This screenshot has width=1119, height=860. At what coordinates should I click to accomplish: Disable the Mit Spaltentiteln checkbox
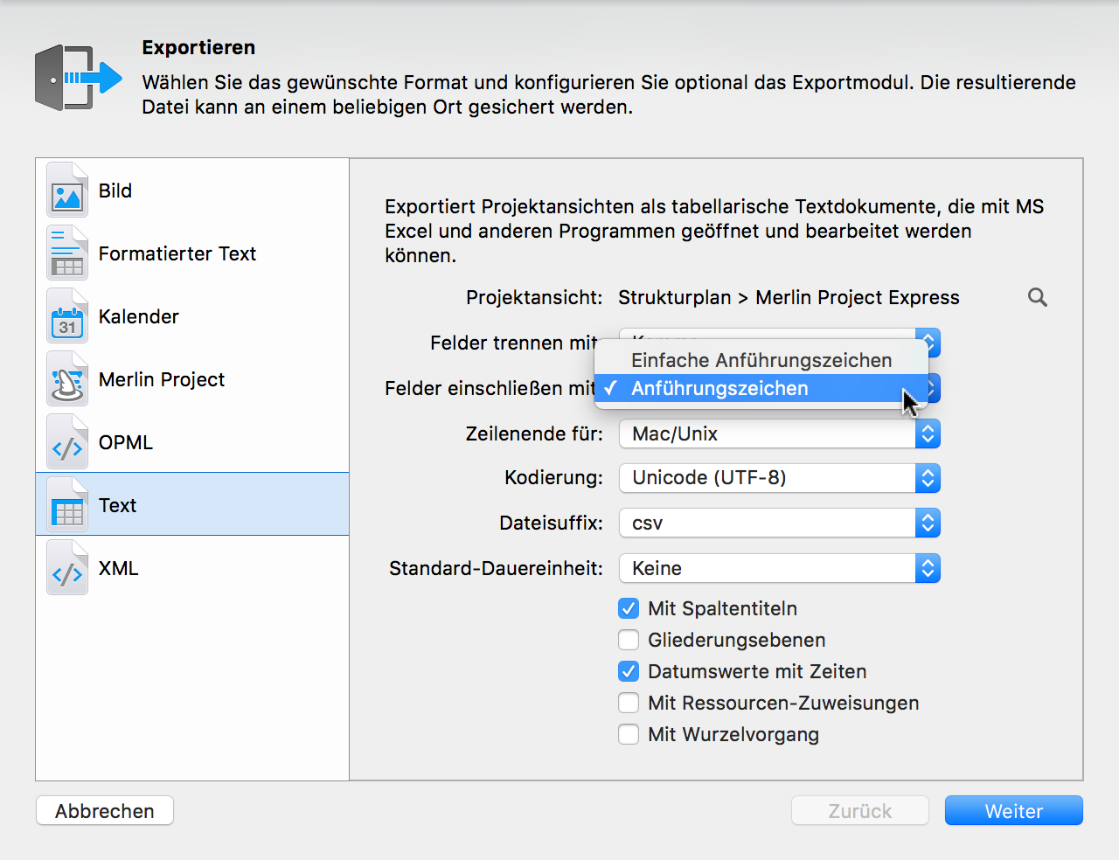click(x=629, y=608)
